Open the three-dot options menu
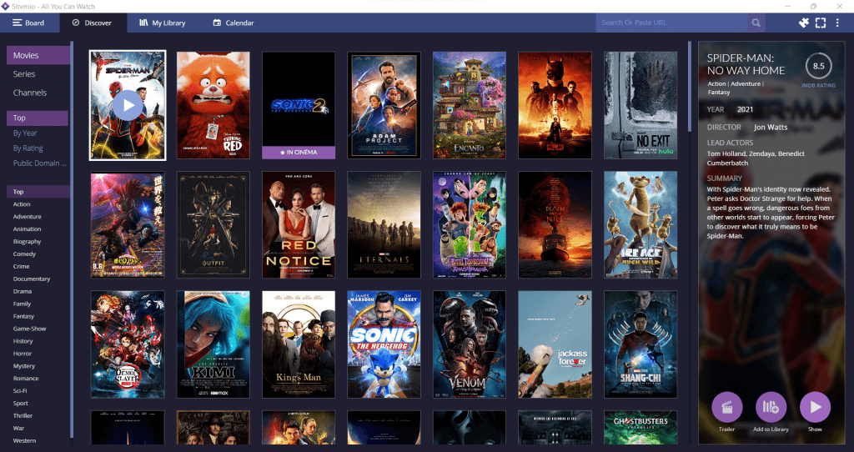Screen dimensions: 854x452 [x=837, y=23]
